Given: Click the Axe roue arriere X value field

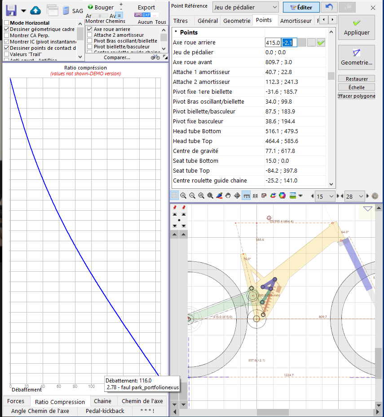Looking at the screenshot, I should click(x=273, y=43).
